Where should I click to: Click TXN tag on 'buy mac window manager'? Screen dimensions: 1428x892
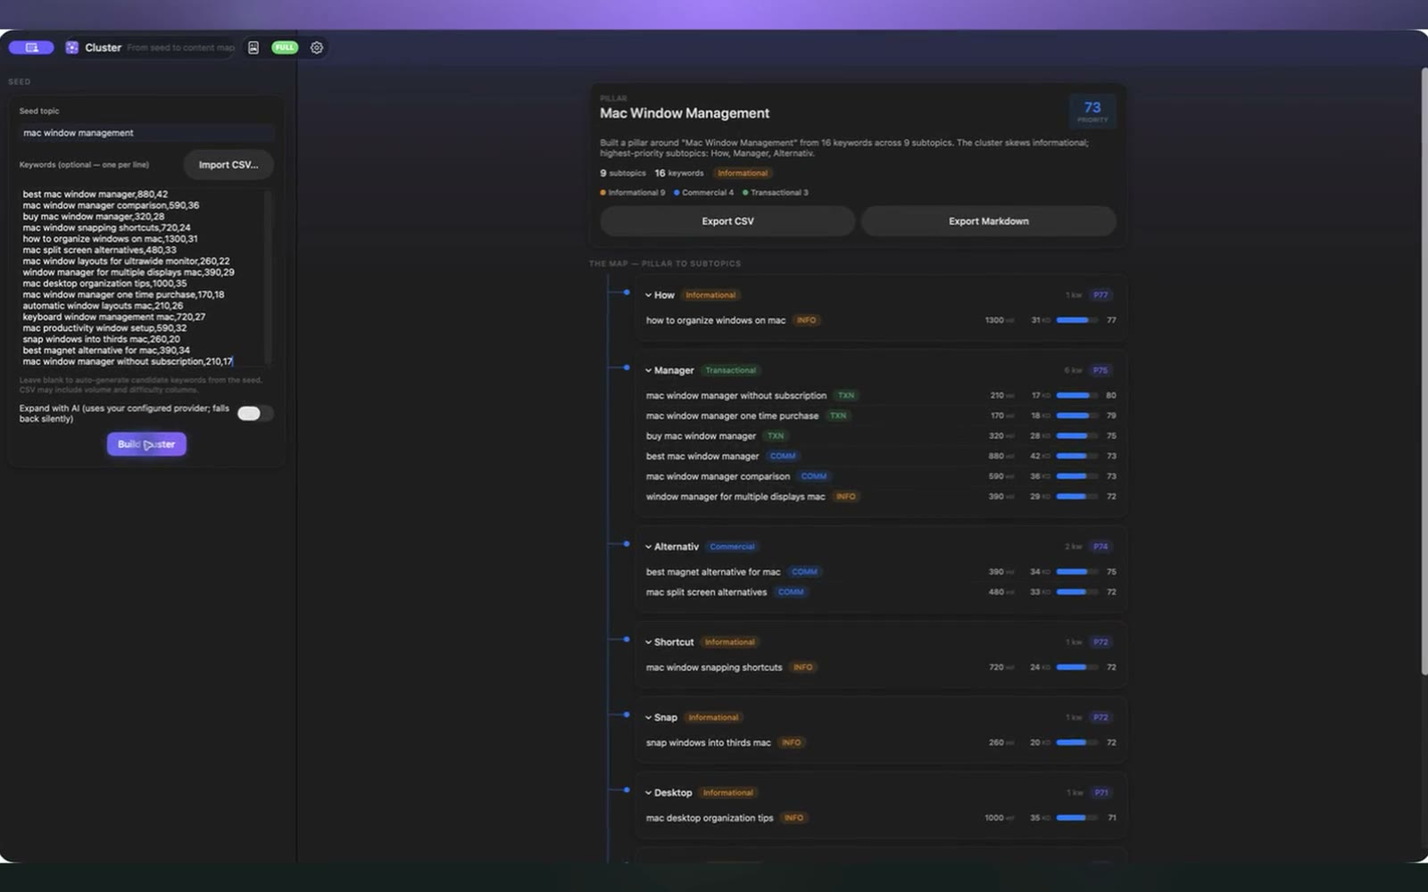[x=776, y=436]
